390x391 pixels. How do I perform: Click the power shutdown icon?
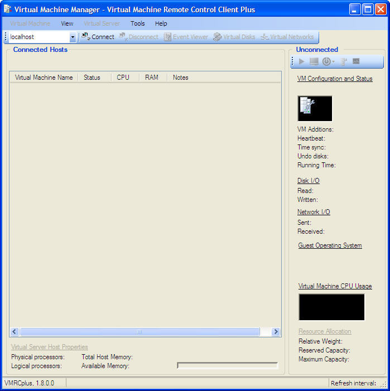point(326,61)
